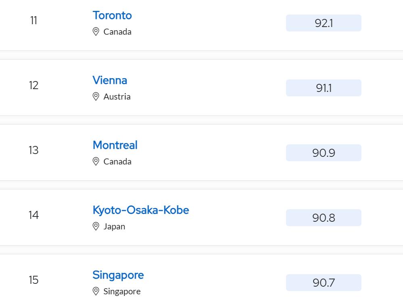Click Singapore's 90.7 score badge

(324, 283)
